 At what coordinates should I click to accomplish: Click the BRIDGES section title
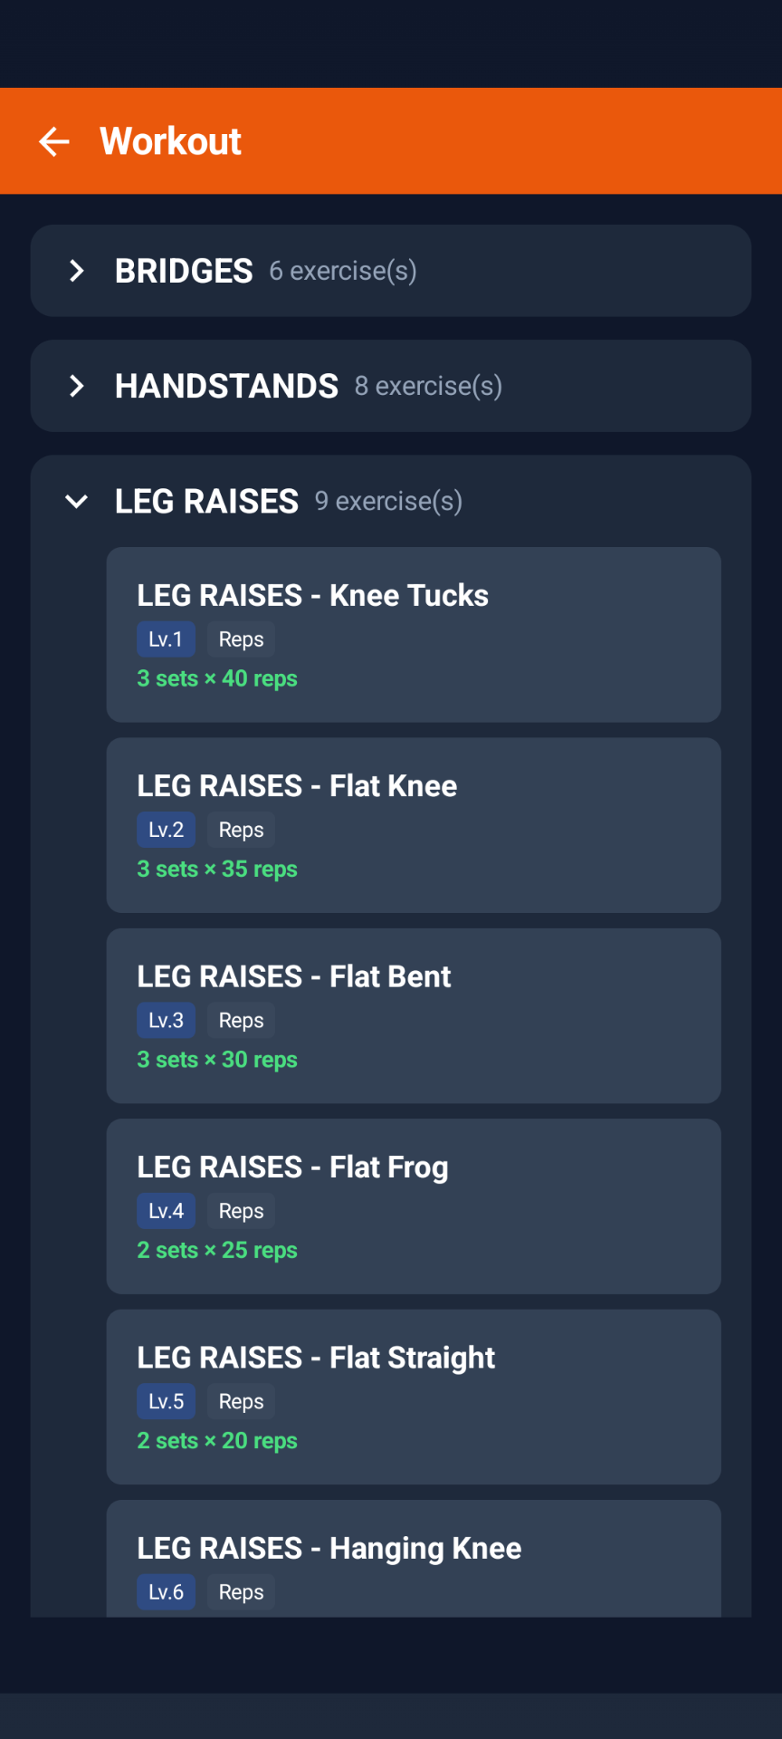184,271
